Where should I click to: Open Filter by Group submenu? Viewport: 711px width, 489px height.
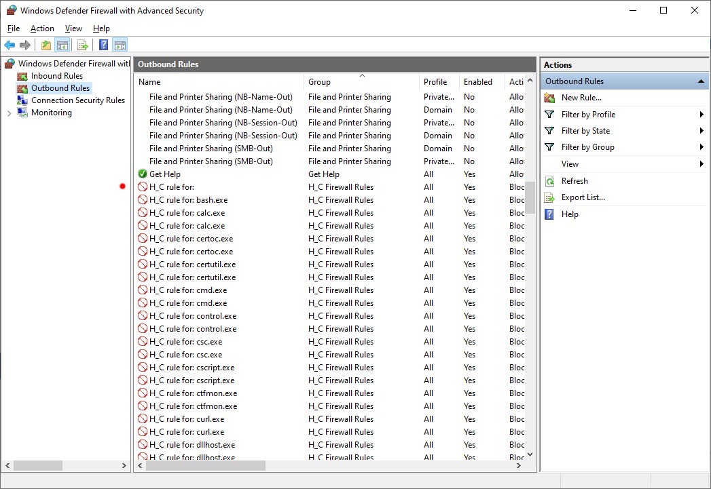587,147
